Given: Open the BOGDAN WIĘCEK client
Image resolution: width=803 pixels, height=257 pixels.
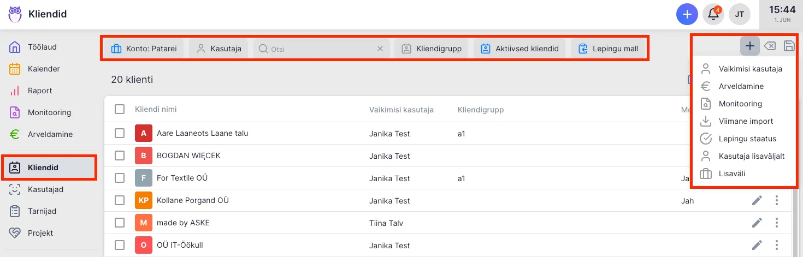Looking at the screenshot, I should (188, 156).
